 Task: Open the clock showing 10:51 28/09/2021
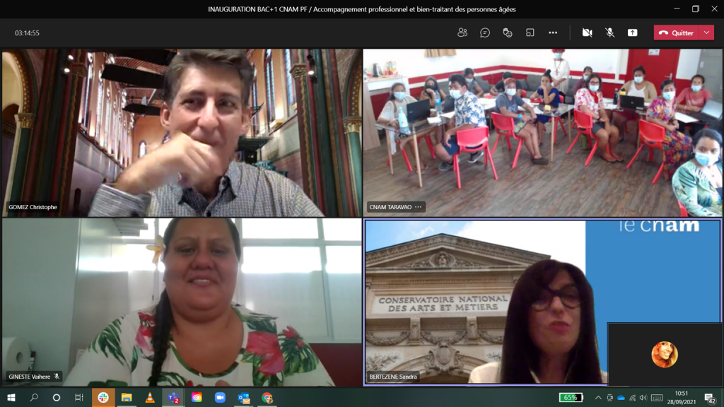[x=681, y=397]
